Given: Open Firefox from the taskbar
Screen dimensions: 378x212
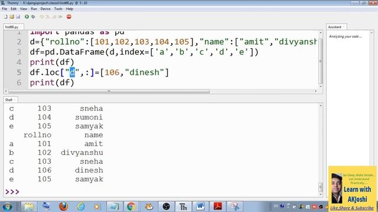Looking at the screenshot, I should tap(63, 207).
